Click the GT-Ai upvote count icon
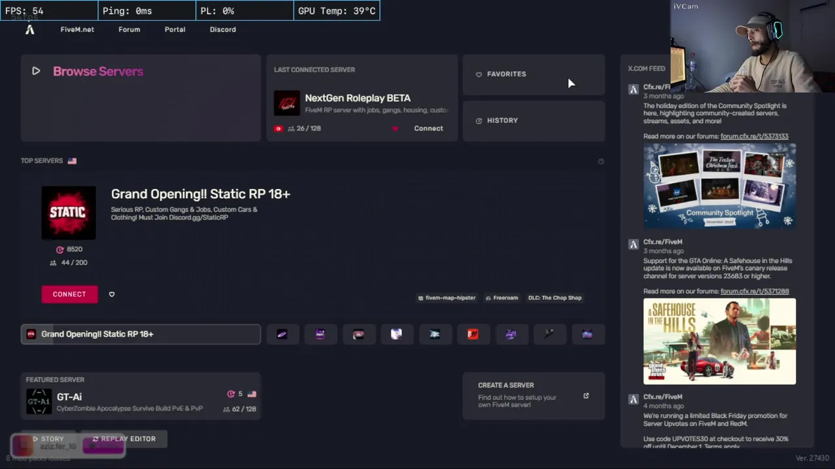This screenshot has width=835, height=469. click(x=230, y=394)
